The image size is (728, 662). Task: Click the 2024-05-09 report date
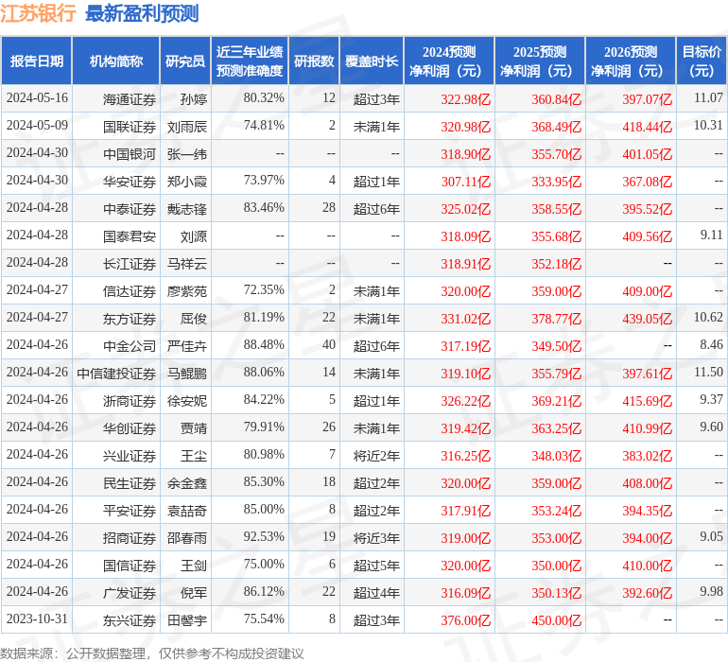point(37,125)
